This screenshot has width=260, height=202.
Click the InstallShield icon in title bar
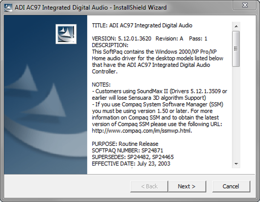(8, 7)
